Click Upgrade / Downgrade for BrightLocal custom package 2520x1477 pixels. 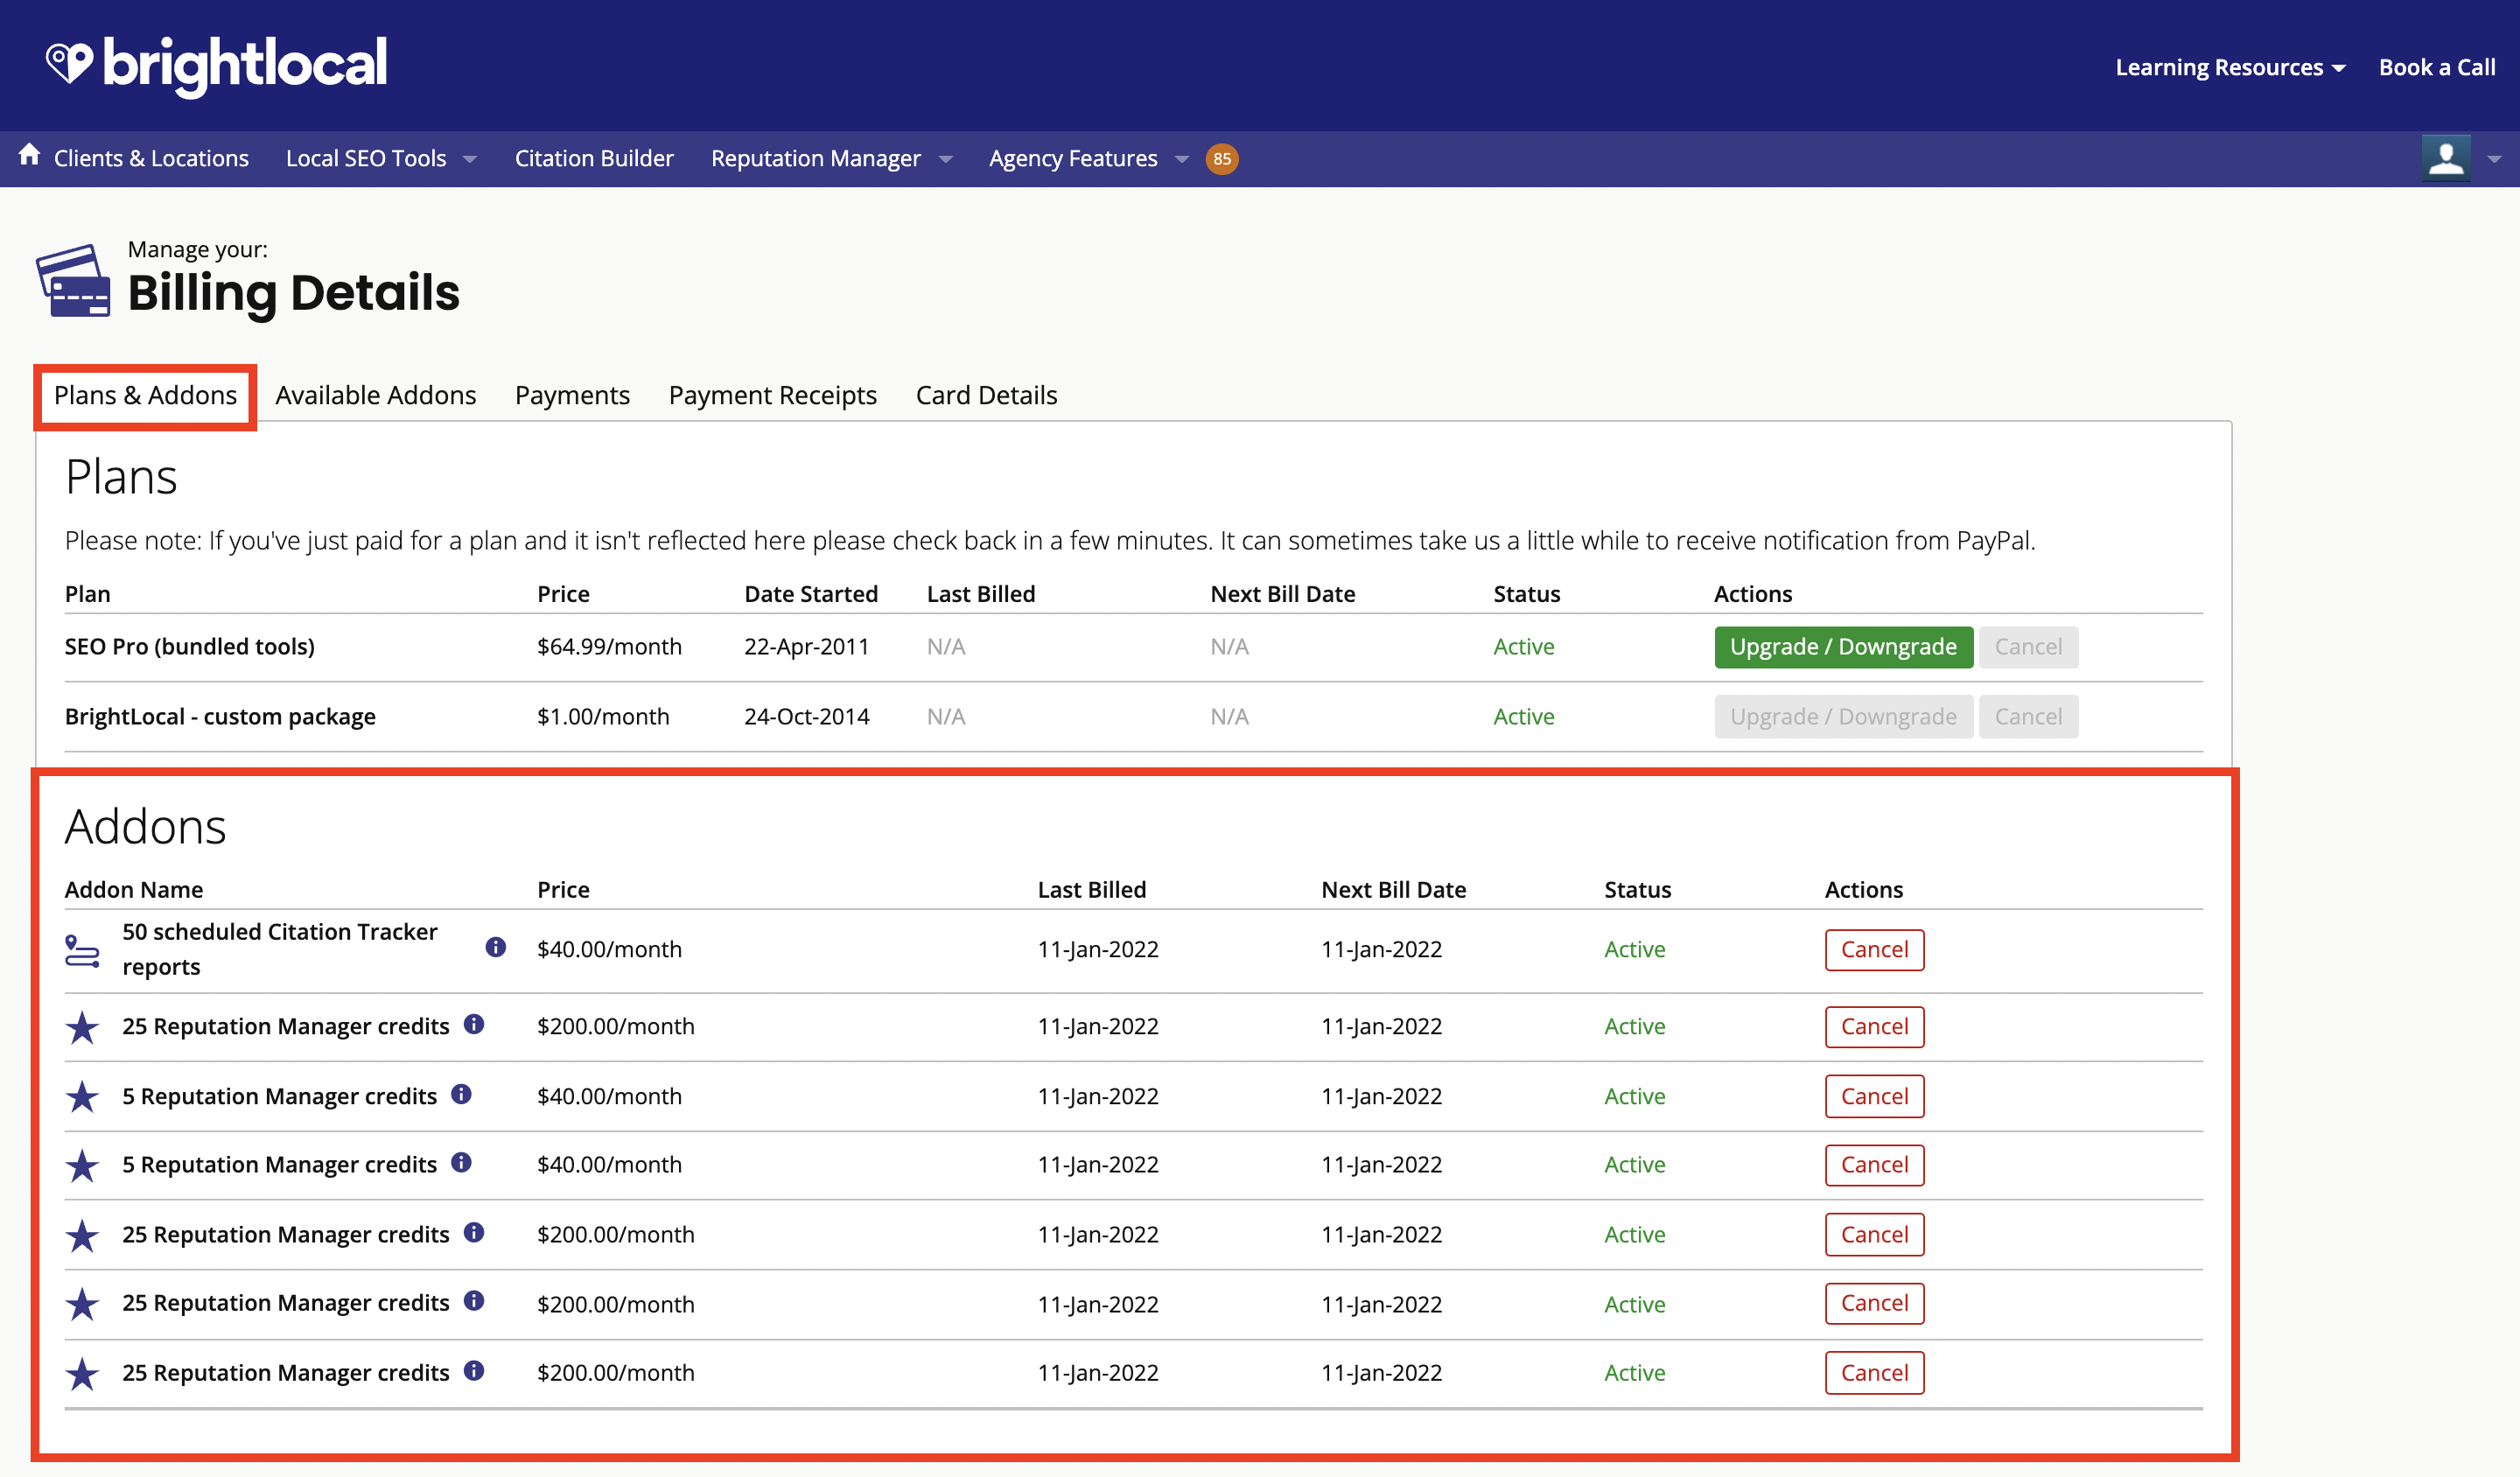tap(1843, 717)
